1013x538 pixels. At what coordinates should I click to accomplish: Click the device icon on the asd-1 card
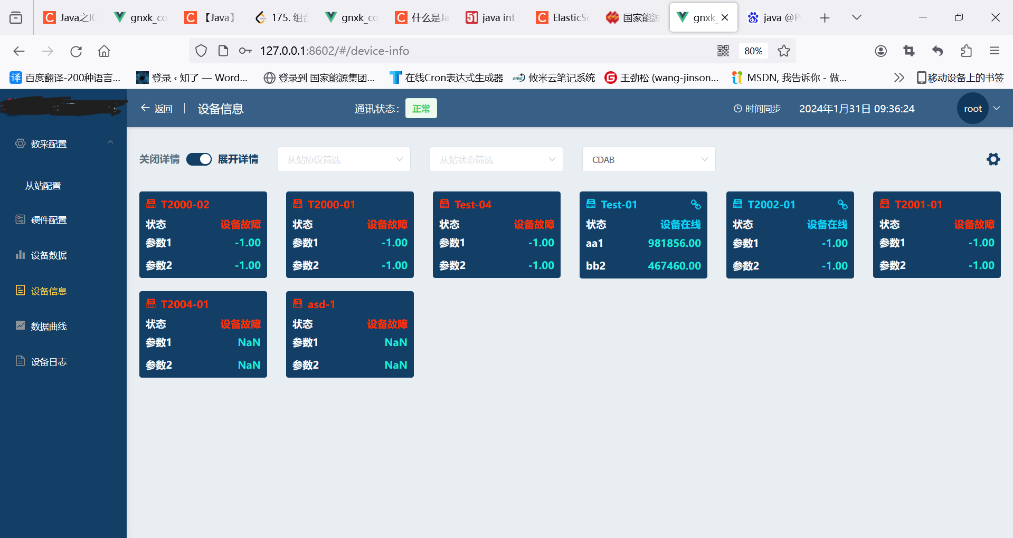(x=298, y=303)
